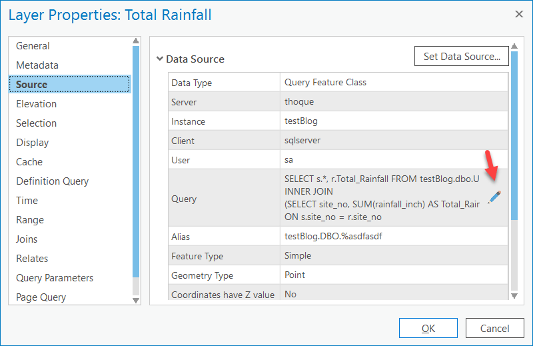Screen dimensions: 533x346
Task: Click the feature type value 'Simple'
Action: [297, 255]
